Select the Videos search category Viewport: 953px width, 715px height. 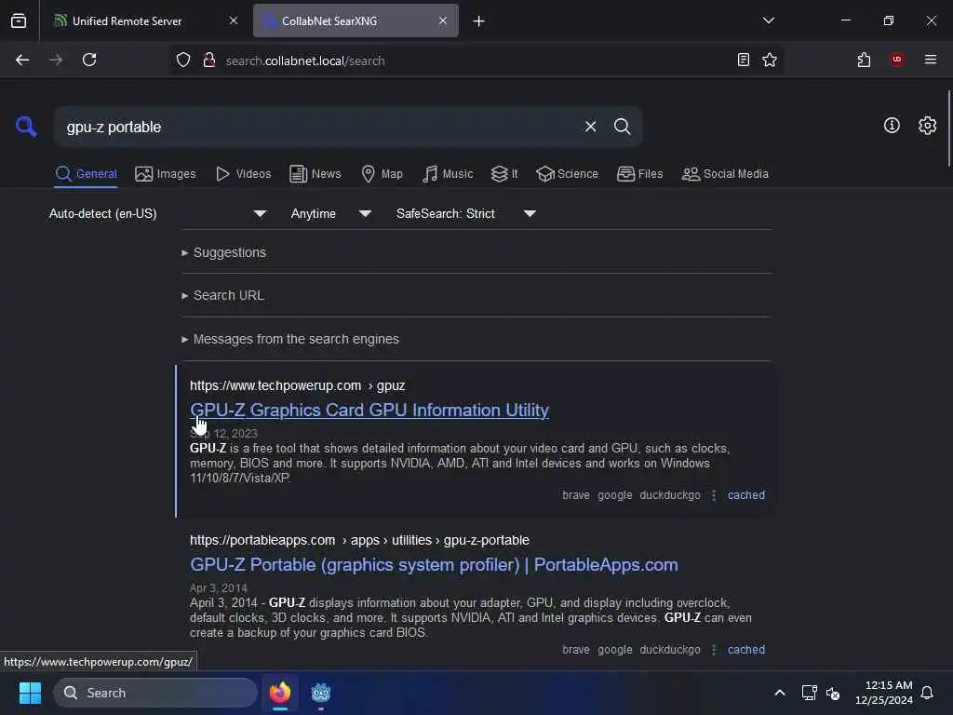pos(244,174)
